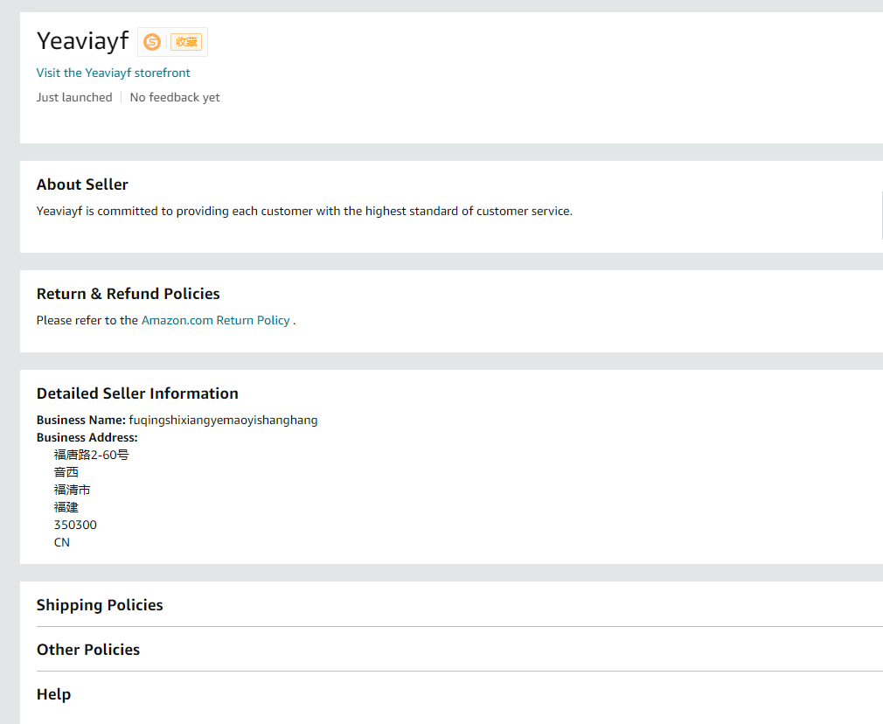Click the postal code 350300
This screenshot has height=724, width=883.
point(75,525)
